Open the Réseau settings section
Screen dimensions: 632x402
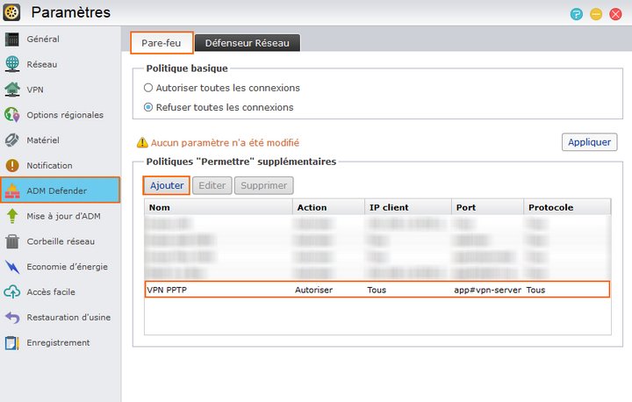[x=42, y=65]
